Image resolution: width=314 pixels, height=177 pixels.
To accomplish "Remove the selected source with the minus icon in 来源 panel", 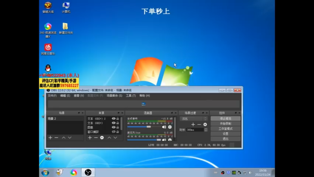I will [x=96, y=138].
